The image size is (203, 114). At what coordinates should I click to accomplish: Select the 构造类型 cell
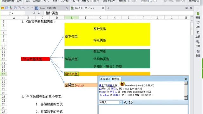pyautogui.click(x=71, y=59)
